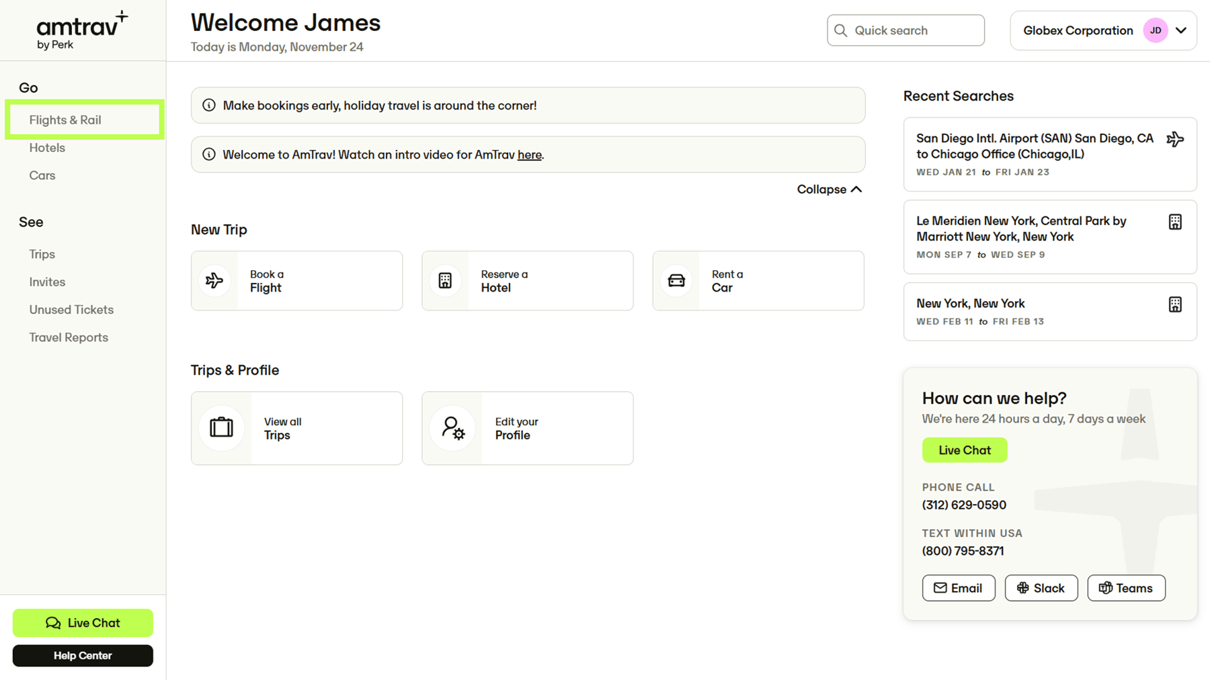Open Unused Tickets in the See section
Viewport: 1210px width, 680px height.
click(x=71, y=310)
